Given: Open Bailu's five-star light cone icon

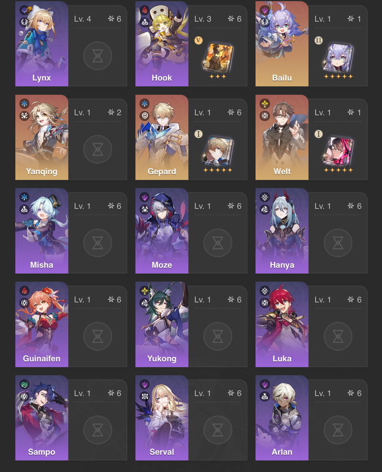Looking at the screenshot, I should click(338, 58).
